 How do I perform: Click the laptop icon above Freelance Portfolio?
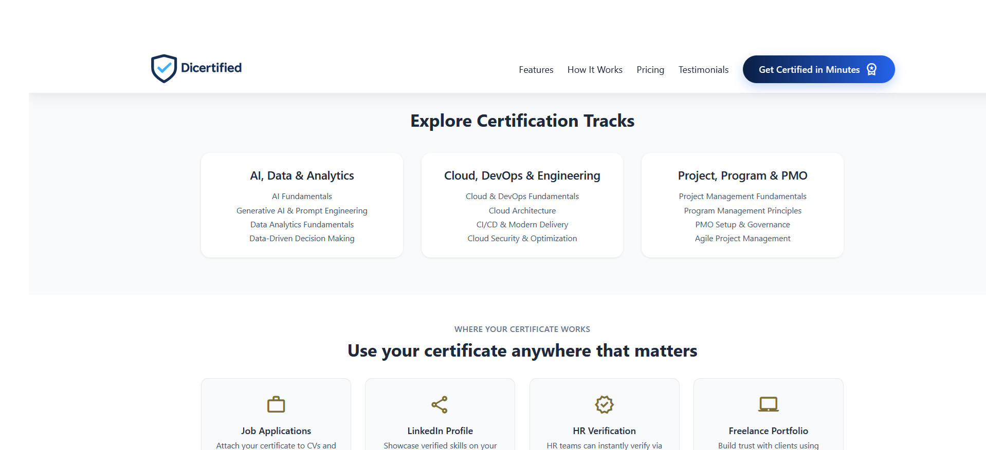pyautogui.click(x=769, y=404)
